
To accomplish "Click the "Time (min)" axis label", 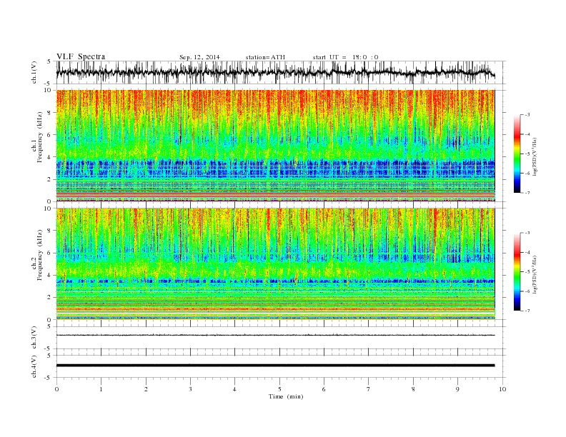I will 286,396.
